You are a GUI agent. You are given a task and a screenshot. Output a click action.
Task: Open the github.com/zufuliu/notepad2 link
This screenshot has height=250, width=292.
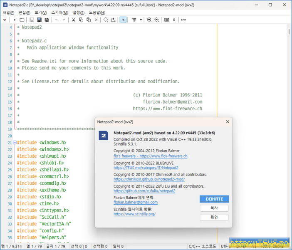pos(144,191)
